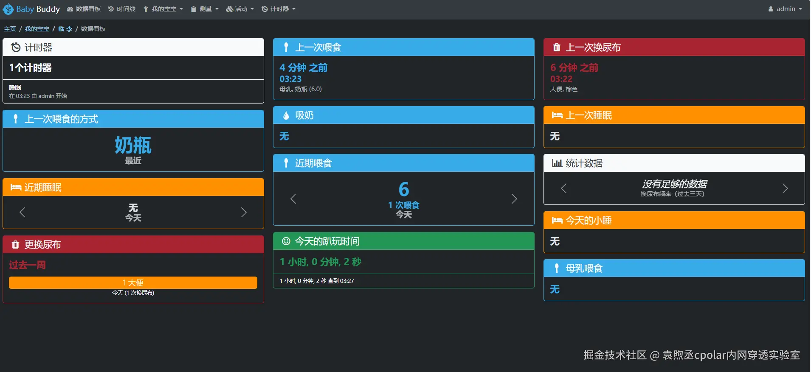The height and width of the screenshot is (372, 811).
Task: Click the bottle icon beside 上一次喂食的方式
Action: coord(16,119)
